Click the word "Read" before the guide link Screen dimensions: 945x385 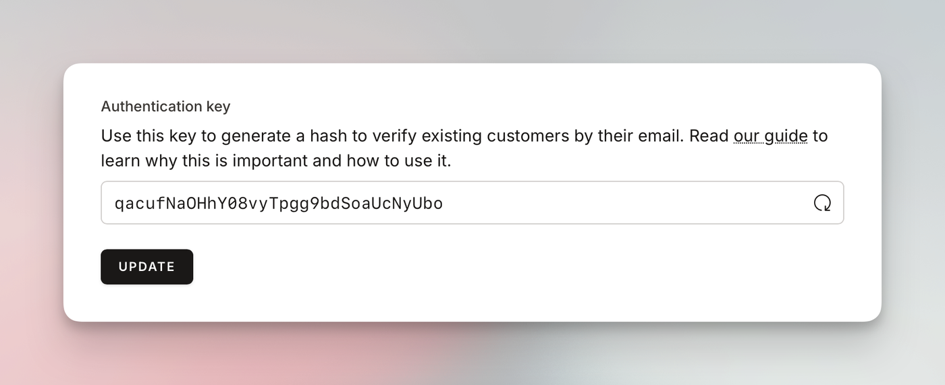click(x=710, y=136)
